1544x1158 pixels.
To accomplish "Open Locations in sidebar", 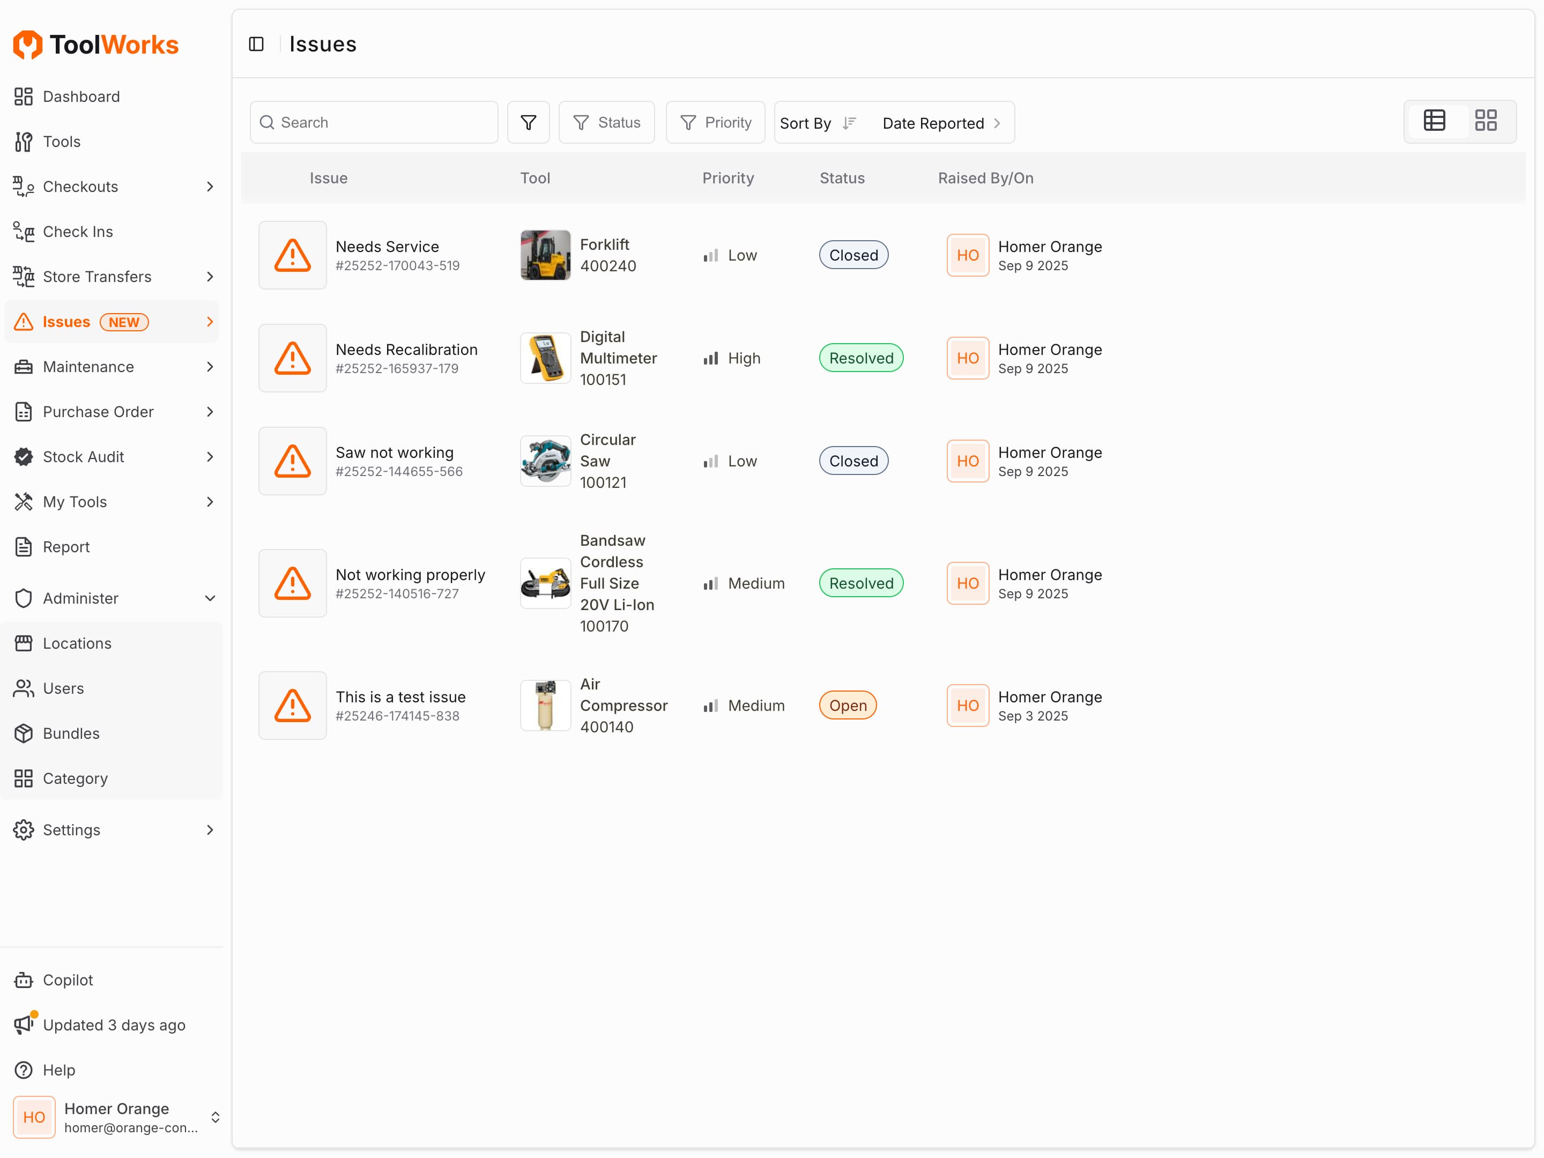I will coord(77,643).
